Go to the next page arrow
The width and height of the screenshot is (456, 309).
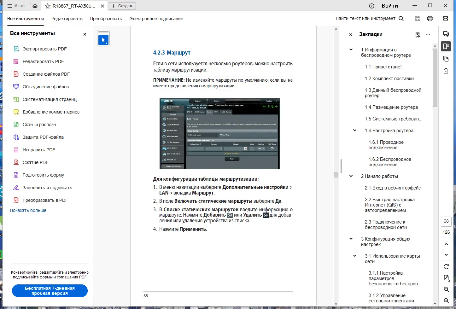[x=446, y=255]
